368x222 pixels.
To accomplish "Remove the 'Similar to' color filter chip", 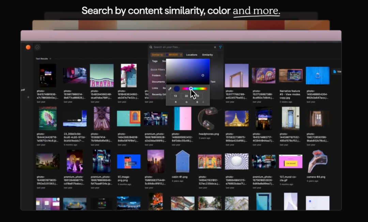I will [x=181, y=55].
